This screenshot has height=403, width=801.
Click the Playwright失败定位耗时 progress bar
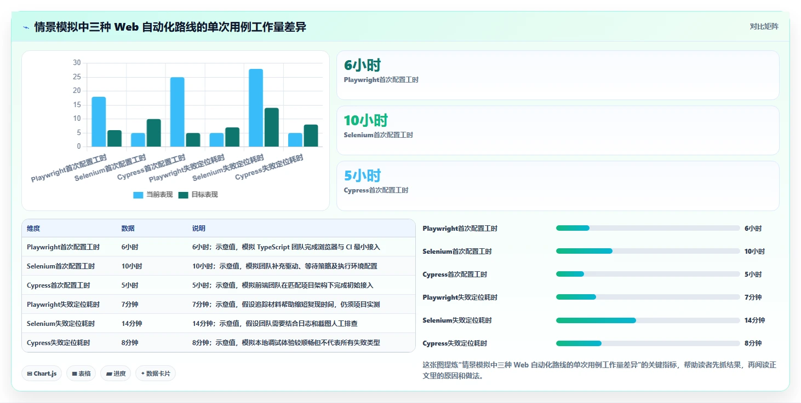pyautogui.click(x=648, y=297)
